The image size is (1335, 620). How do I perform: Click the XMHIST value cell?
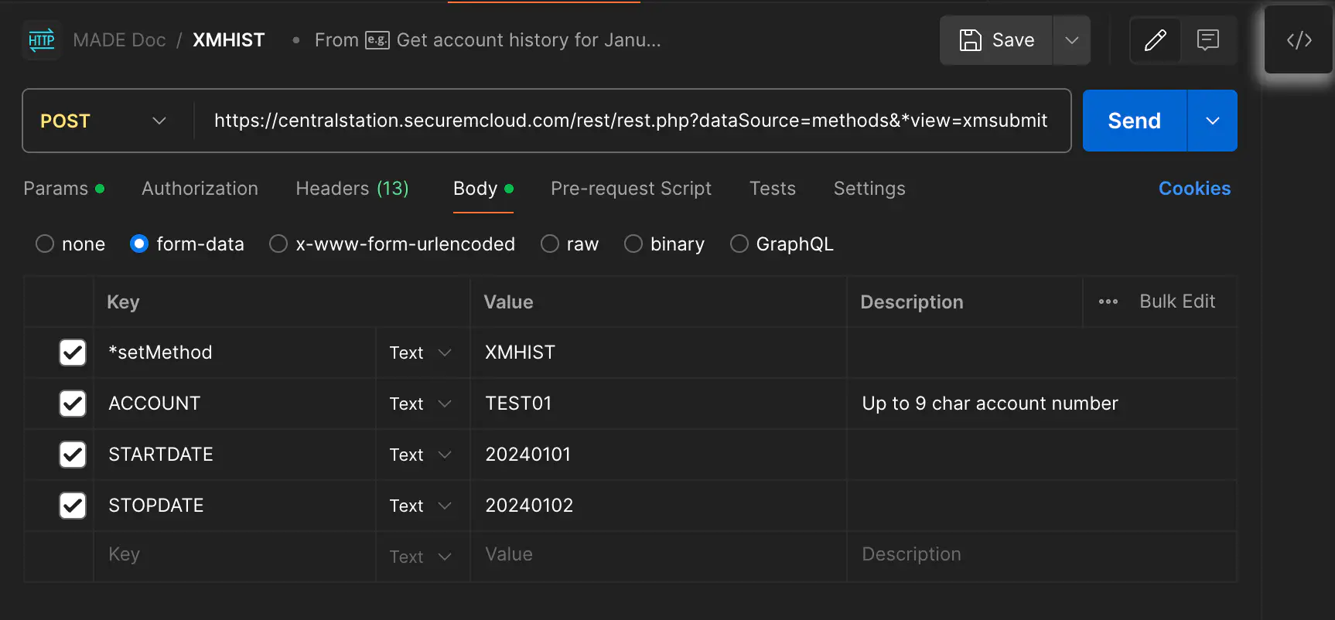(x=658, y=353)
